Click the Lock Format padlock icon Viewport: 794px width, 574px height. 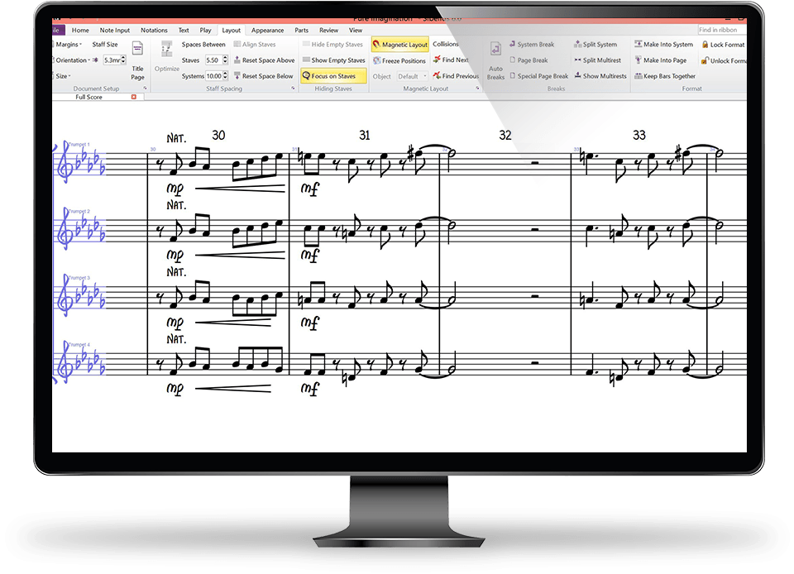click(x=705, y=45)
